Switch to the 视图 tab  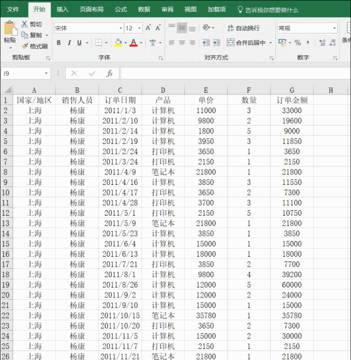click(x=190, y=9)
